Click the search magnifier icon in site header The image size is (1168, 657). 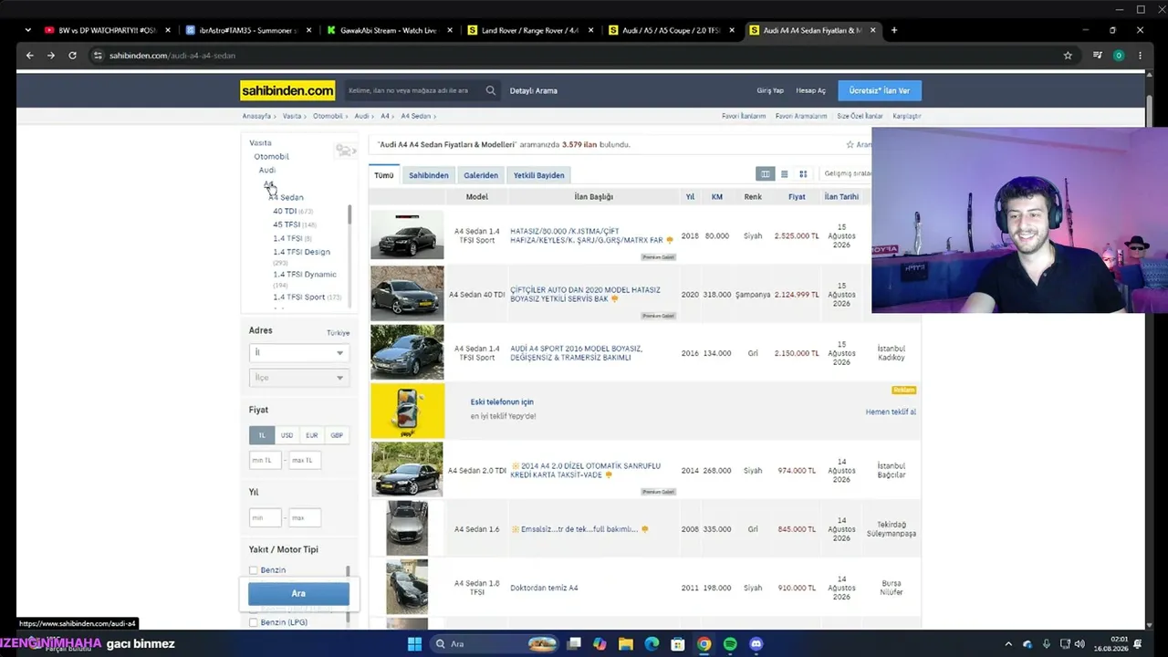click(491, 90)
